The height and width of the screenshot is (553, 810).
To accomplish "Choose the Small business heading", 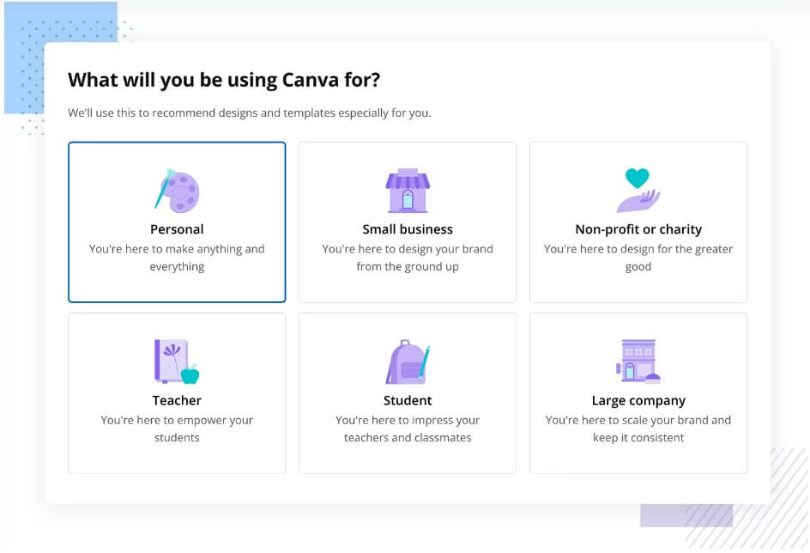I will tap(408, 229).
